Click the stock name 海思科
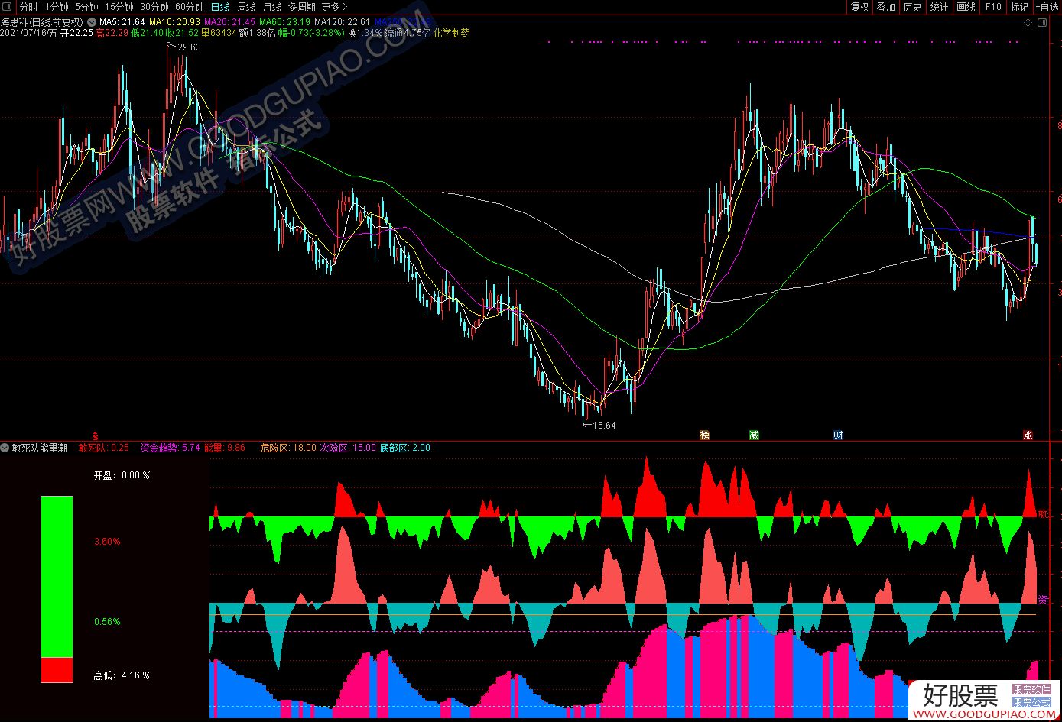1062x722 pixels. pos(15,22)
